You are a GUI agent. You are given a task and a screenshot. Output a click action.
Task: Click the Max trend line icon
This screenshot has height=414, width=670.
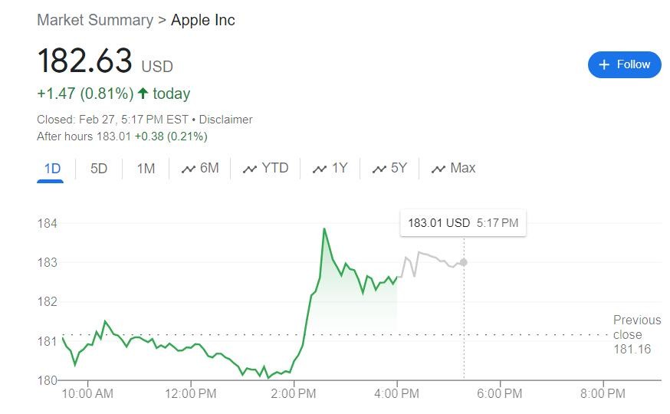(x=438, y=169)
